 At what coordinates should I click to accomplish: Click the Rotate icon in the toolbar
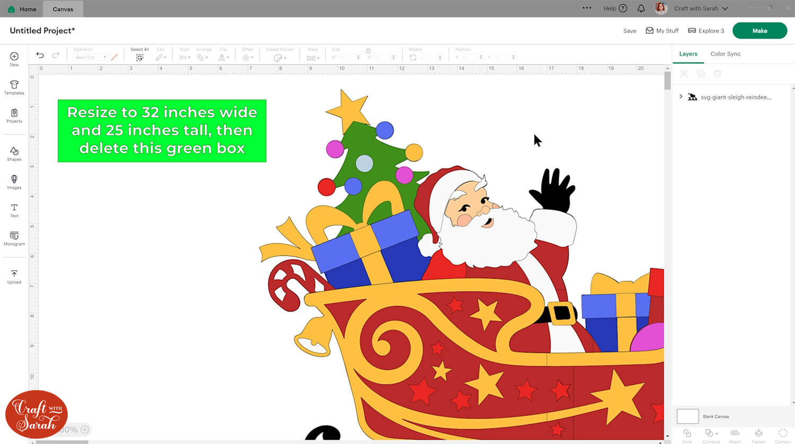(413, 57)
